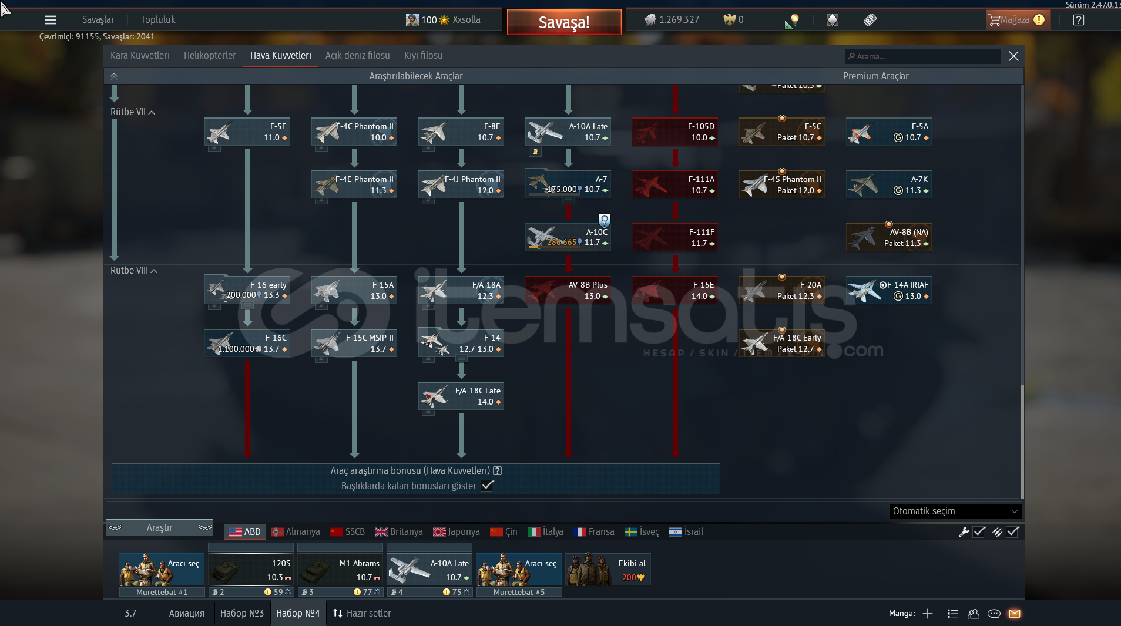Image resolution: width=1121 pixels, height=626 pixels.
Task: Open the Savaşlar menu
Action: [98, 20]
